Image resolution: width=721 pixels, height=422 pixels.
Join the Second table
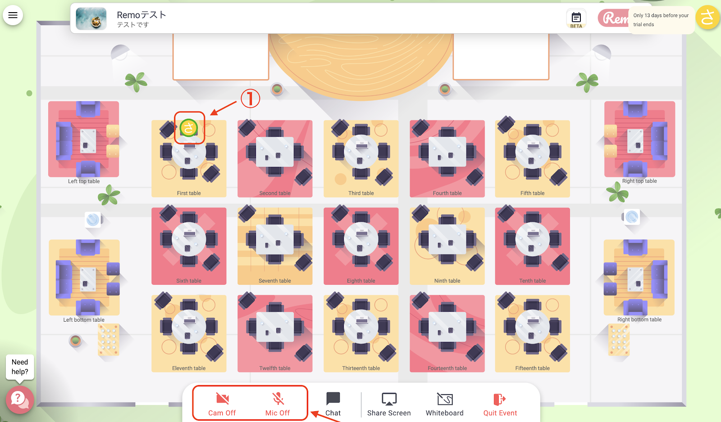[x=275, y=158]
